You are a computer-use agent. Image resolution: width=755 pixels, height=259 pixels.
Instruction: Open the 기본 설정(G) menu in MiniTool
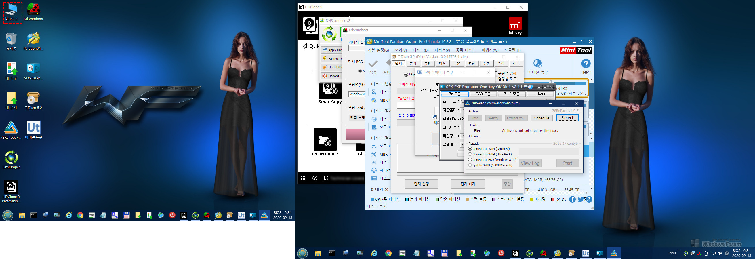[378, 50]
